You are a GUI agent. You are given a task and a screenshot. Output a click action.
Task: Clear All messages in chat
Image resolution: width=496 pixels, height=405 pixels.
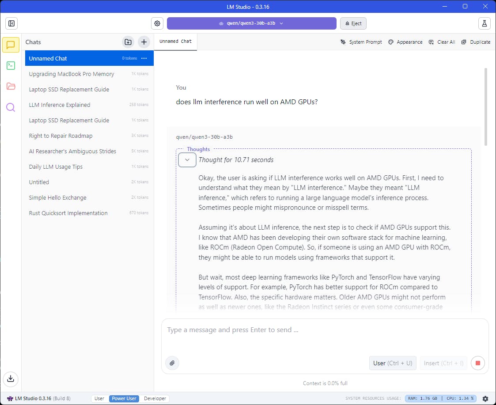click(x=442, y=42)
